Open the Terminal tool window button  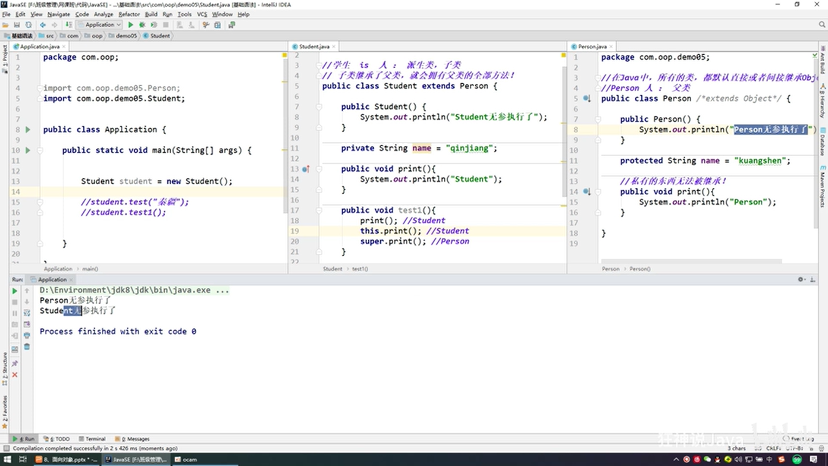[92, 439]
